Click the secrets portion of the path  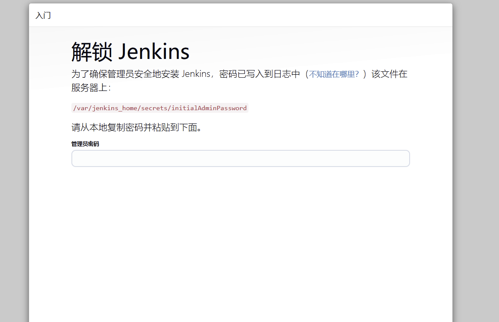pos(154,108)
